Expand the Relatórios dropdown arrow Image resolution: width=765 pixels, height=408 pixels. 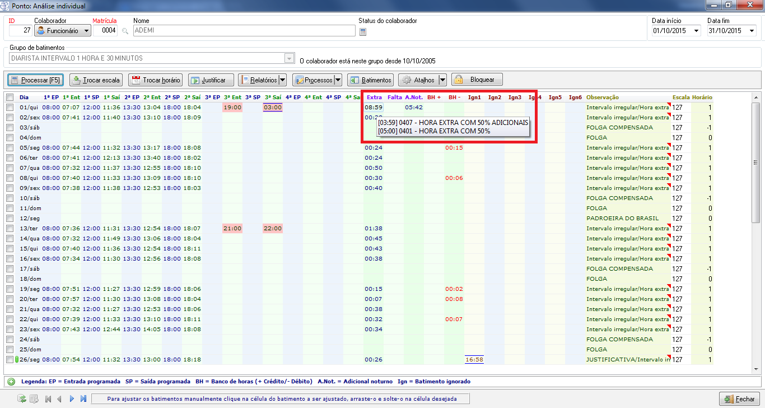click(x=282, y=80)
